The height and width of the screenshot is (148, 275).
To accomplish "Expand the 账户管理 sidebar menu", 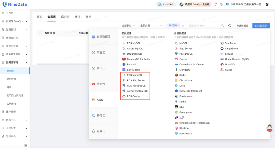I will [15, 112].
